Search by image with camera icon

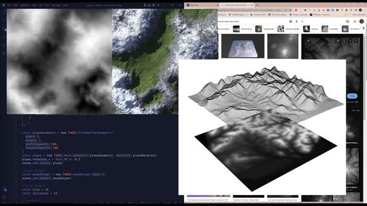click(x=291, y=22)
